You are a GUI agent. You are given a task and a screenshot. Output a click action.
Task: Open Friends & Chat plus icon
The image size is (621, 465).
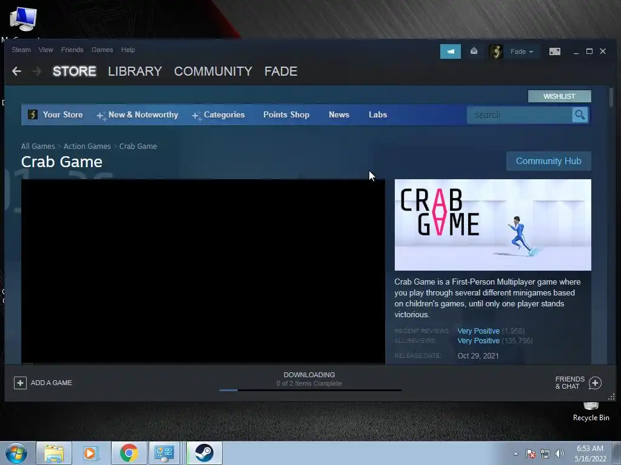pos(595,383)
